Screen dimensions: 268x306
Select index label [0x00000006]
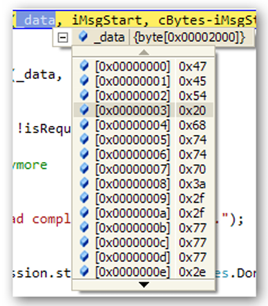tap(133, 154)
